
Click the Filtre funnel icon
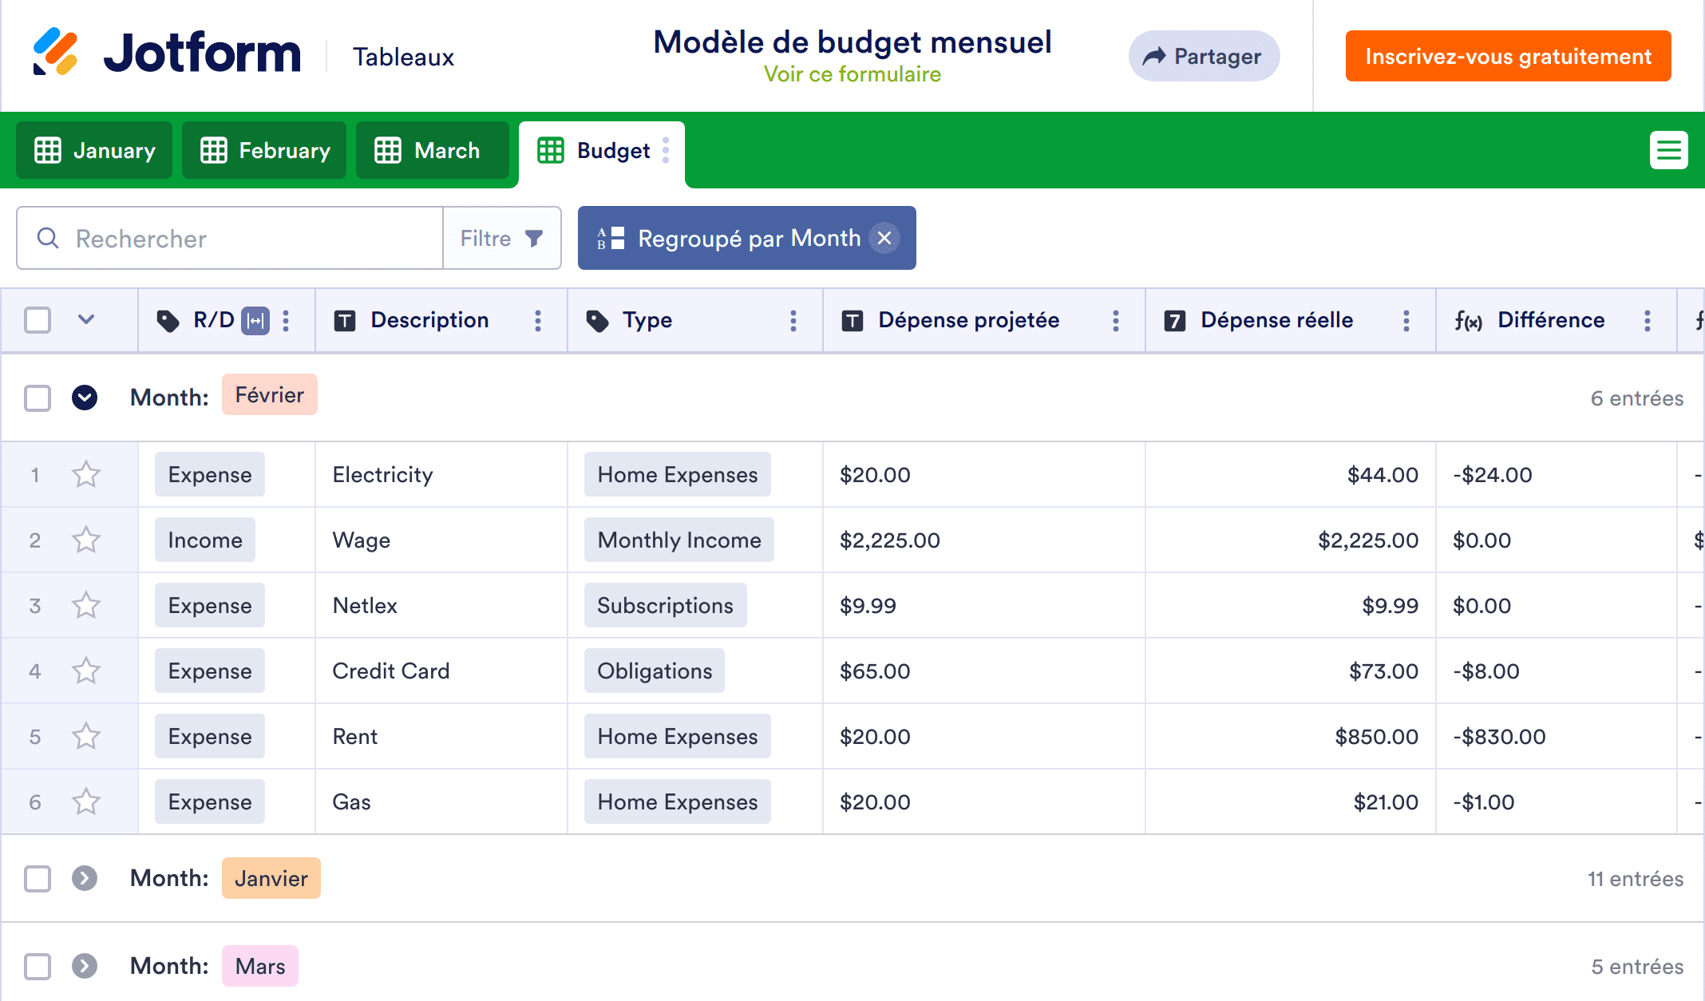pyautogui.click(x=534, y=238)
